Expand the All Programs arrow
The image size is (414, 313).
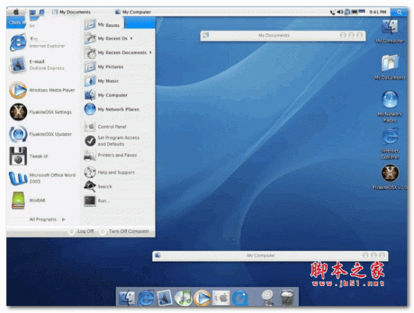tap(63, 219)
